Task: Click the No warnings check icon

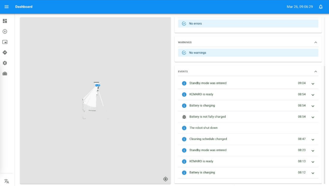Action: tap(184, 53)
